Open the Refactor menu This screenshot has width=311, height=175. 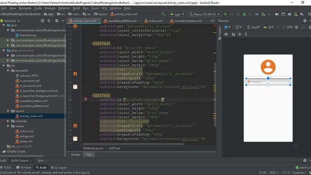tap(64, 8)
